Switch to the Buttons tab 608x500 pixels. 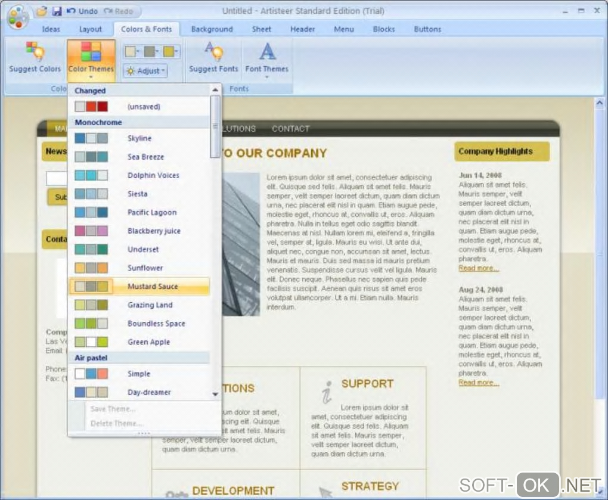coord(428,29)
